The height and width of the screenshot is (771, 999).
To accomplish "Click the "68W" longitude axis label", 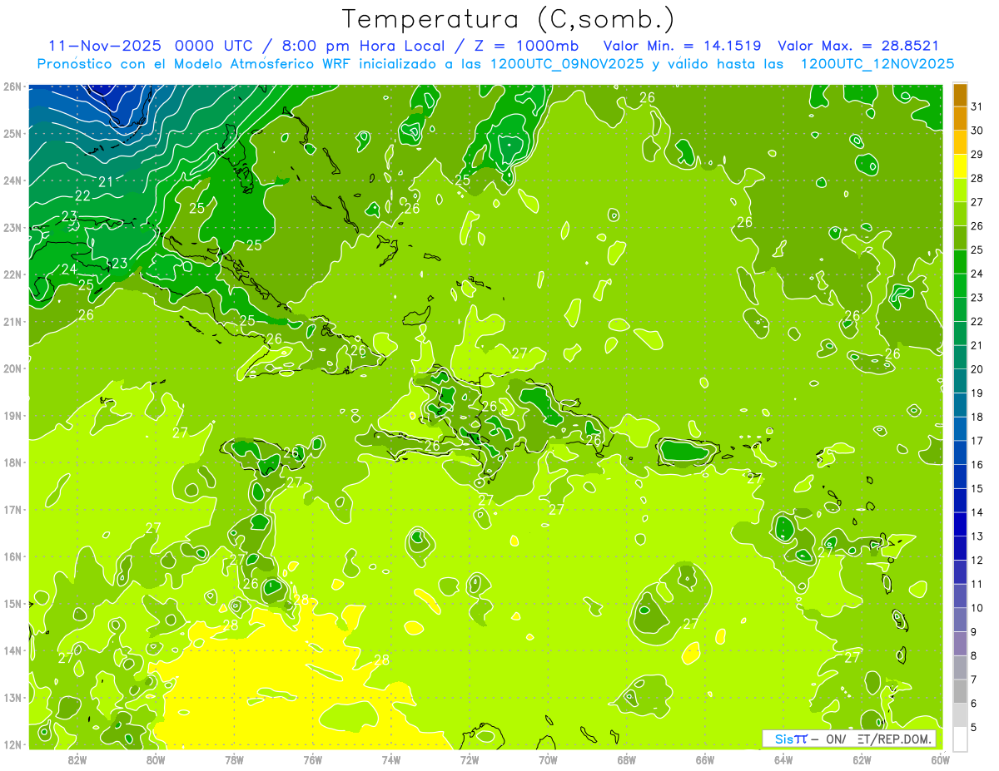I will pos(627,759).
